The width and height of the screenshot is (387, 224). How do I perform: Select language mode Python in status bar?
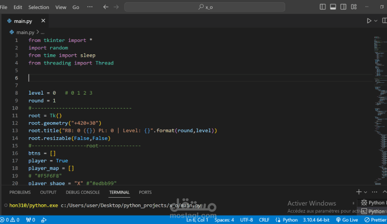point(287,220)
